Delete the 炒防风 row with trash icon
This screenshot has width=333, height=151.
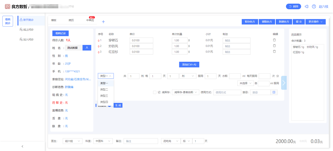pos(274,46)
